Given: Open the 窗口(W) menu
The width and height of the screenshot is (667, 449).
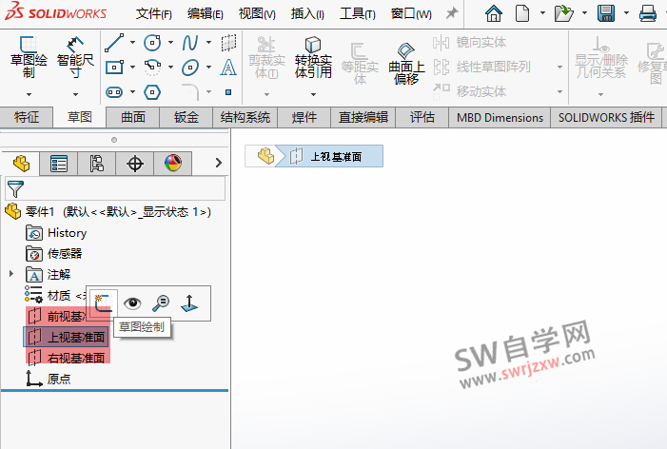Looking at the screenshot, I should (411, 14).
